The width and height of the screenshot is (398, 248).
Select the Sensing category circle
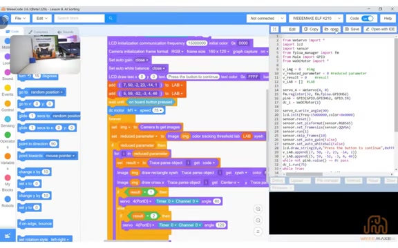(8, 119)
